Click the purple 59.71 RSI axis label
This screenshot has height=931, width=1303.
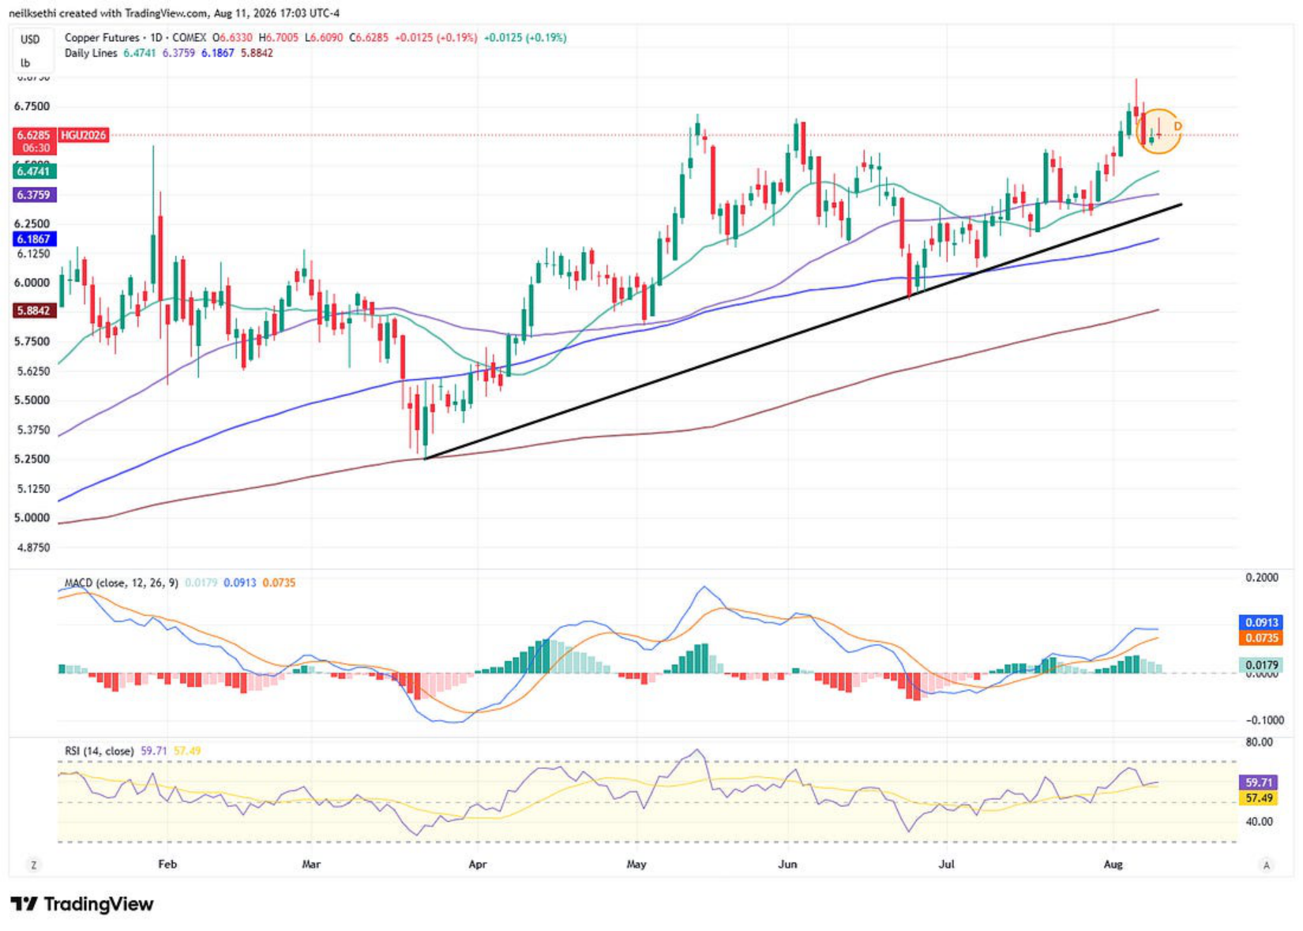[x=1260, y=783]
